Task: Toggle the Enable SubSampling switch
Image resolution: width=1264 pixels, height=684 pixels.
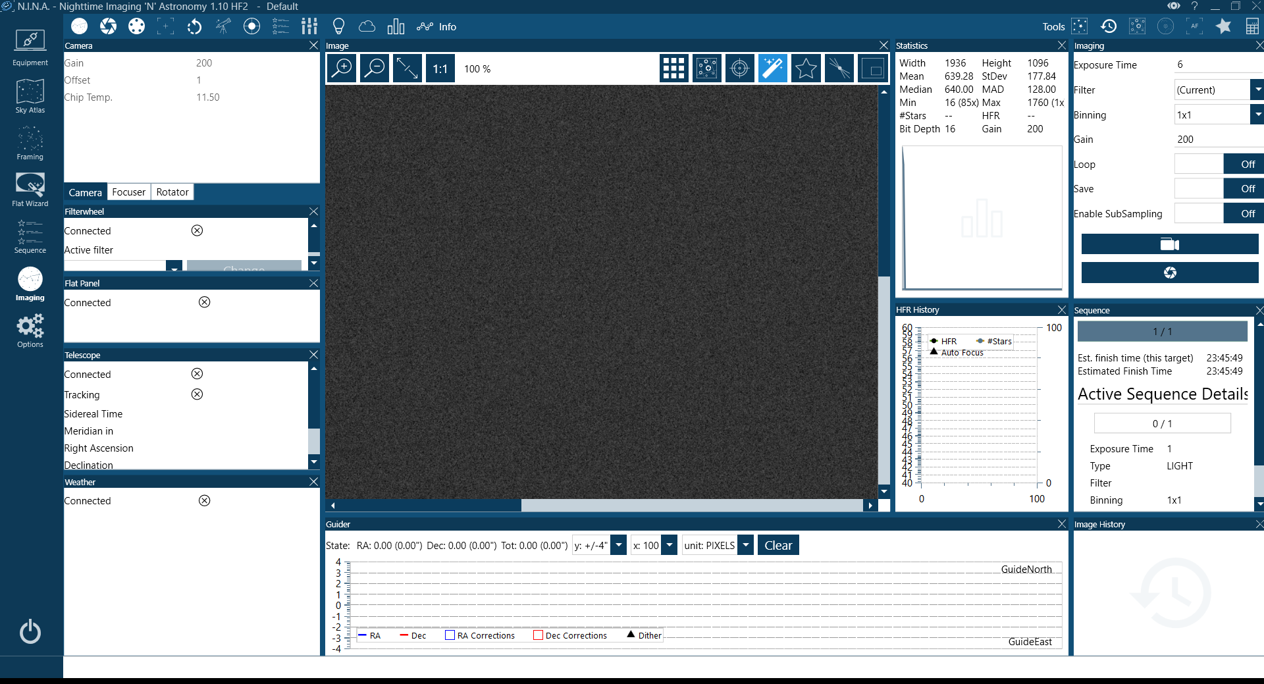Action: 1219,213
